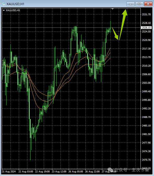Image resolution: width=154 pixels, height=176 pixels.
Task: Close the XAUUSD,H1 chart window
Action: pyautogui.click(x=148, y=4)
